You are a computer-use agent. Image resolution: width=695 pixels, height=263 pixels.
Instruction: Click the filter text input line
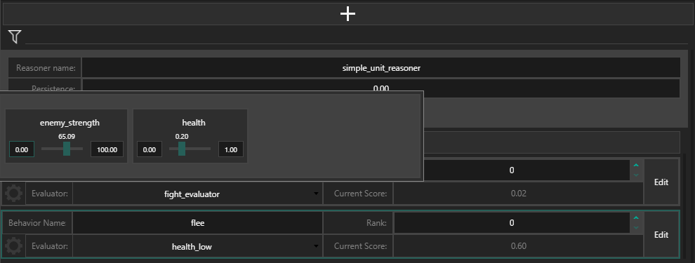(x=357, y=38)
